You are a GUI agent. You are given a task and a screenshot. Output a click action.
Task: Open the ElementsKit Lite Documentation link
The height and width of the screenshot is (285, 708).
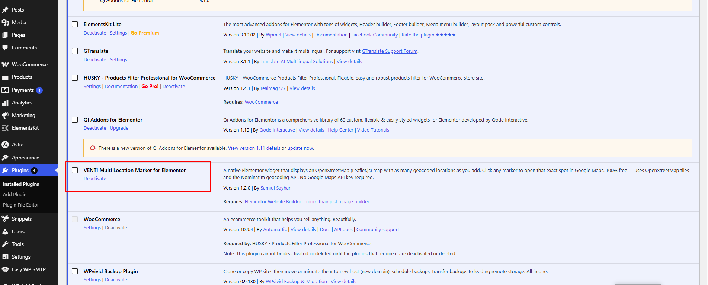(331, 35)
